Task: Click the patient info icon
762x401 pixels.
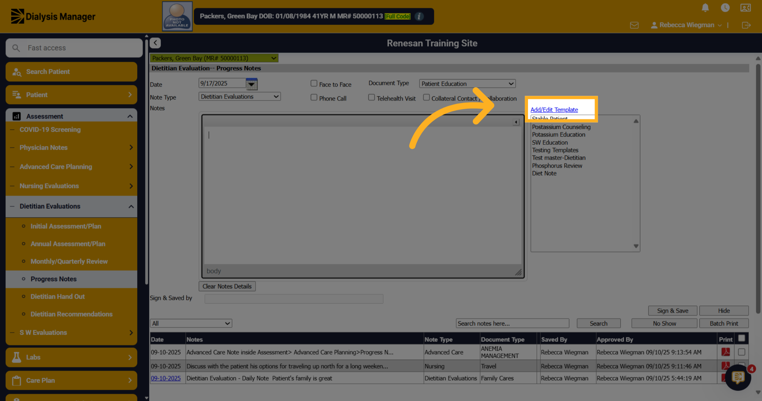Action: click(x=419, y=16)
